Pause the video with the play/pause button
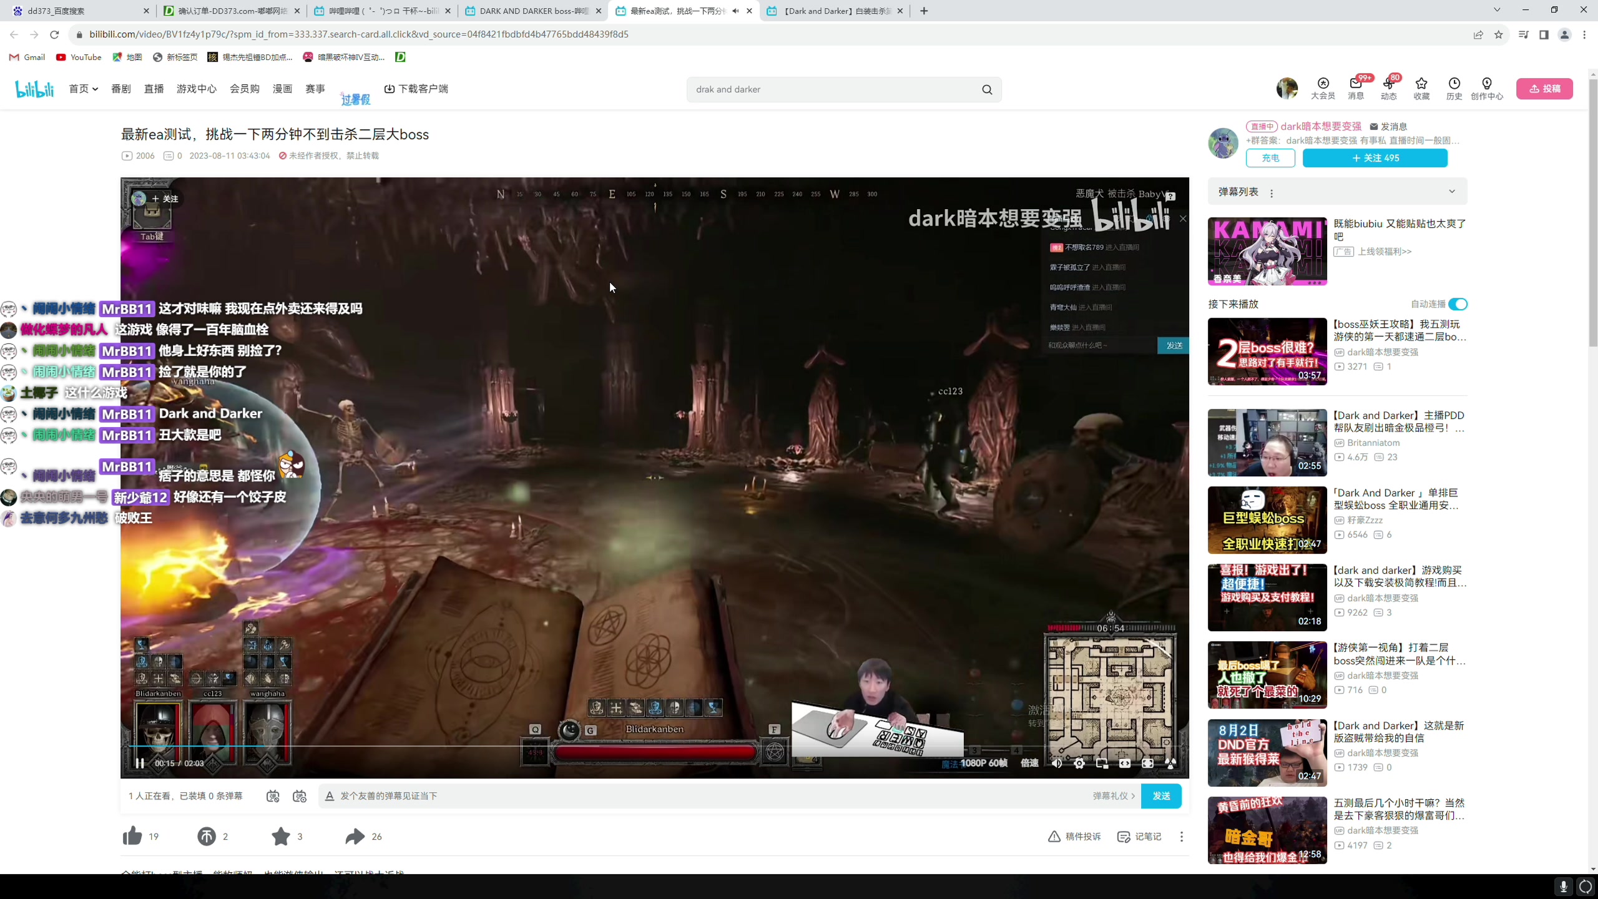The height and width of the screenshot is (899, 1598). (x=140, y=763)
